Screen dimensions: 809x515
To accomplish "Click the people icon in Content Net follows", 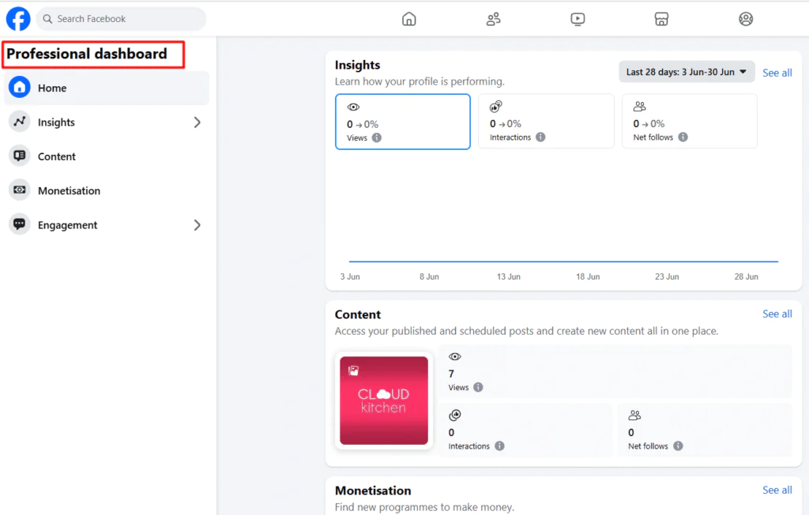I will [634, 415].
